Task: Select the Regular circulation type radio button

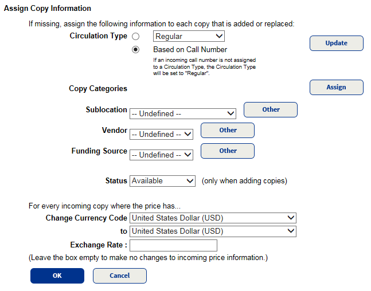Action: pos(136,37)
